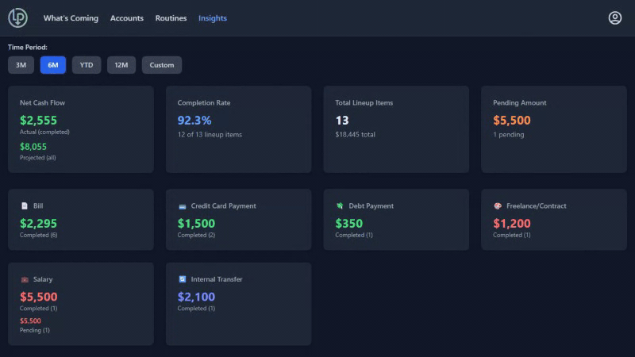This screenshot has height=357, width=635.
Task: Click the $2,555 actual cash flow value
Action: point(38,121)
